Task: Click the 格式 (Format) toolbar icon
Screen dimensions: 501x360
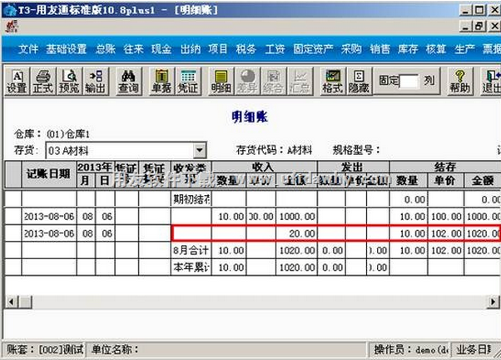Action: pos(333,81)
